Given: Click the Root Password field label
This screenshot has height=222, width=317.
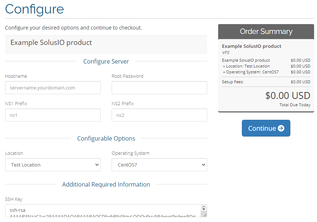Looking at the screenshot, I should [127, 76].
